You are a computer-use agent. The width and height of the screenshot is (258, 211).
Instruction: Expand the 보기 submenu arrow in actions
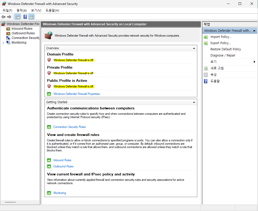[254, 62]
